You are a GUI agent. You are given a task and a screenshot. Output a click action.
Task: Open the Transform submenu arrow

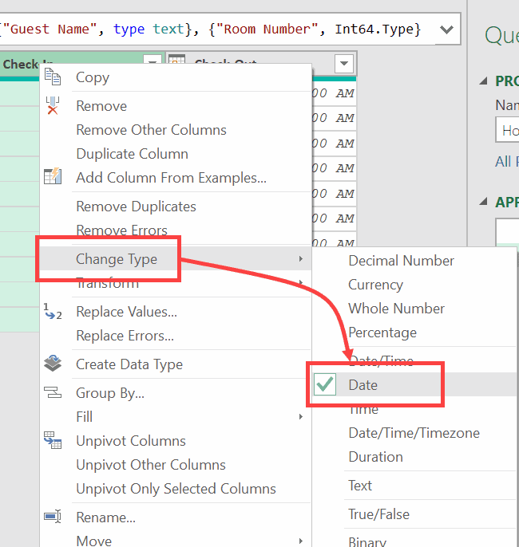point(301,281)
